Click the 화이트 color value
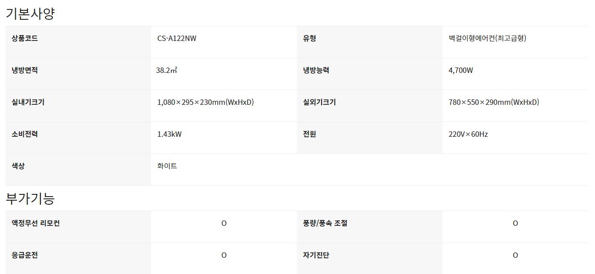Viewport: 595px width, 274px height. pos(167,166)
